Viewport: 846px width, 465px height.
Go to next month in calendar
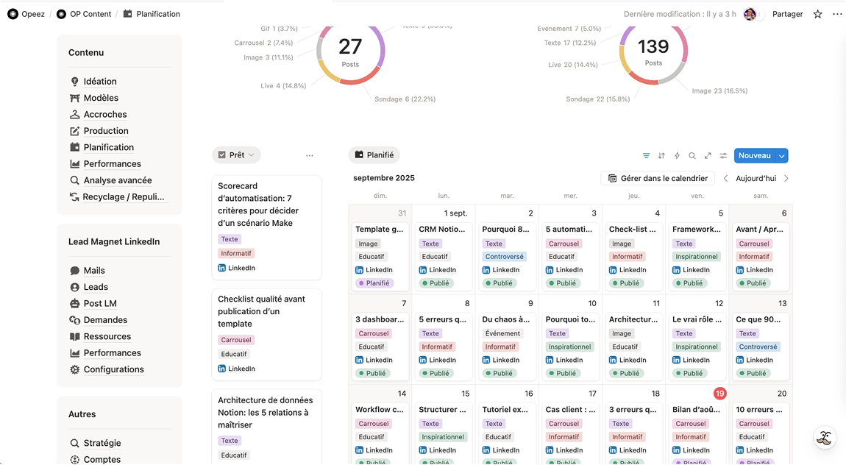(x=786, y=178)
